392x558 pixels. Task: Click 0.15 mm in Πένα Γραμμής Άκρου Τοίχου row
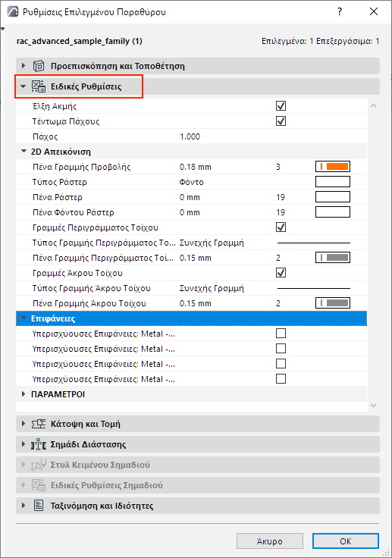coord(196,303)
